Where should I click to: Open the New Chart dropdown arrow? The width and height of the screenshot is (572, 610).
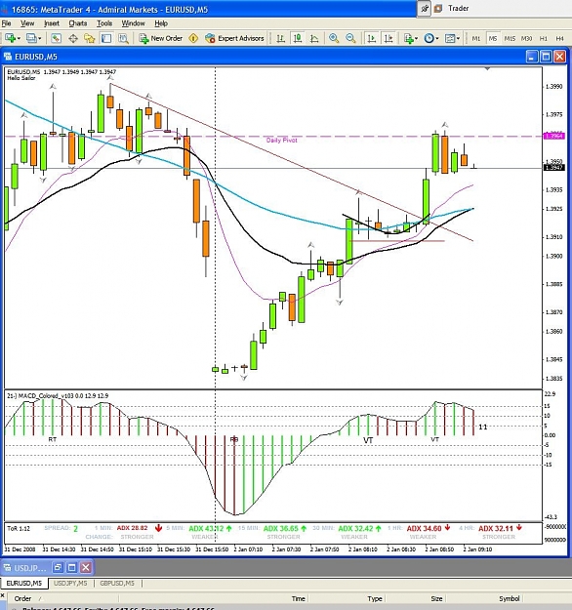pyautogui.click(x=19, y=38)
